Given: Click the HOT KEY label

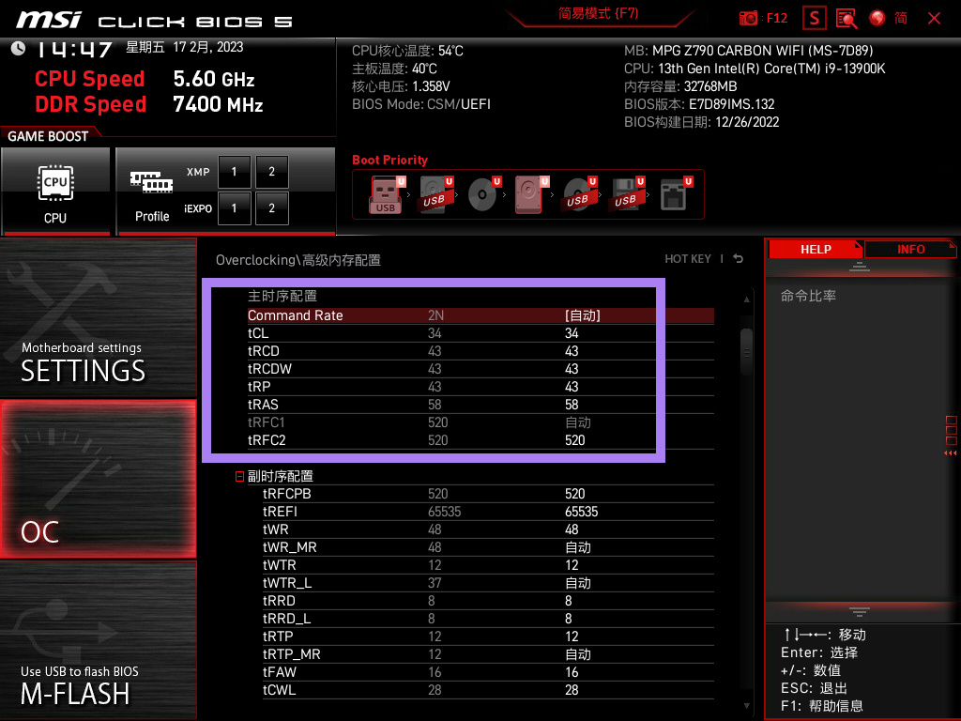Looking at the screenshot, I should coord(688,259).
